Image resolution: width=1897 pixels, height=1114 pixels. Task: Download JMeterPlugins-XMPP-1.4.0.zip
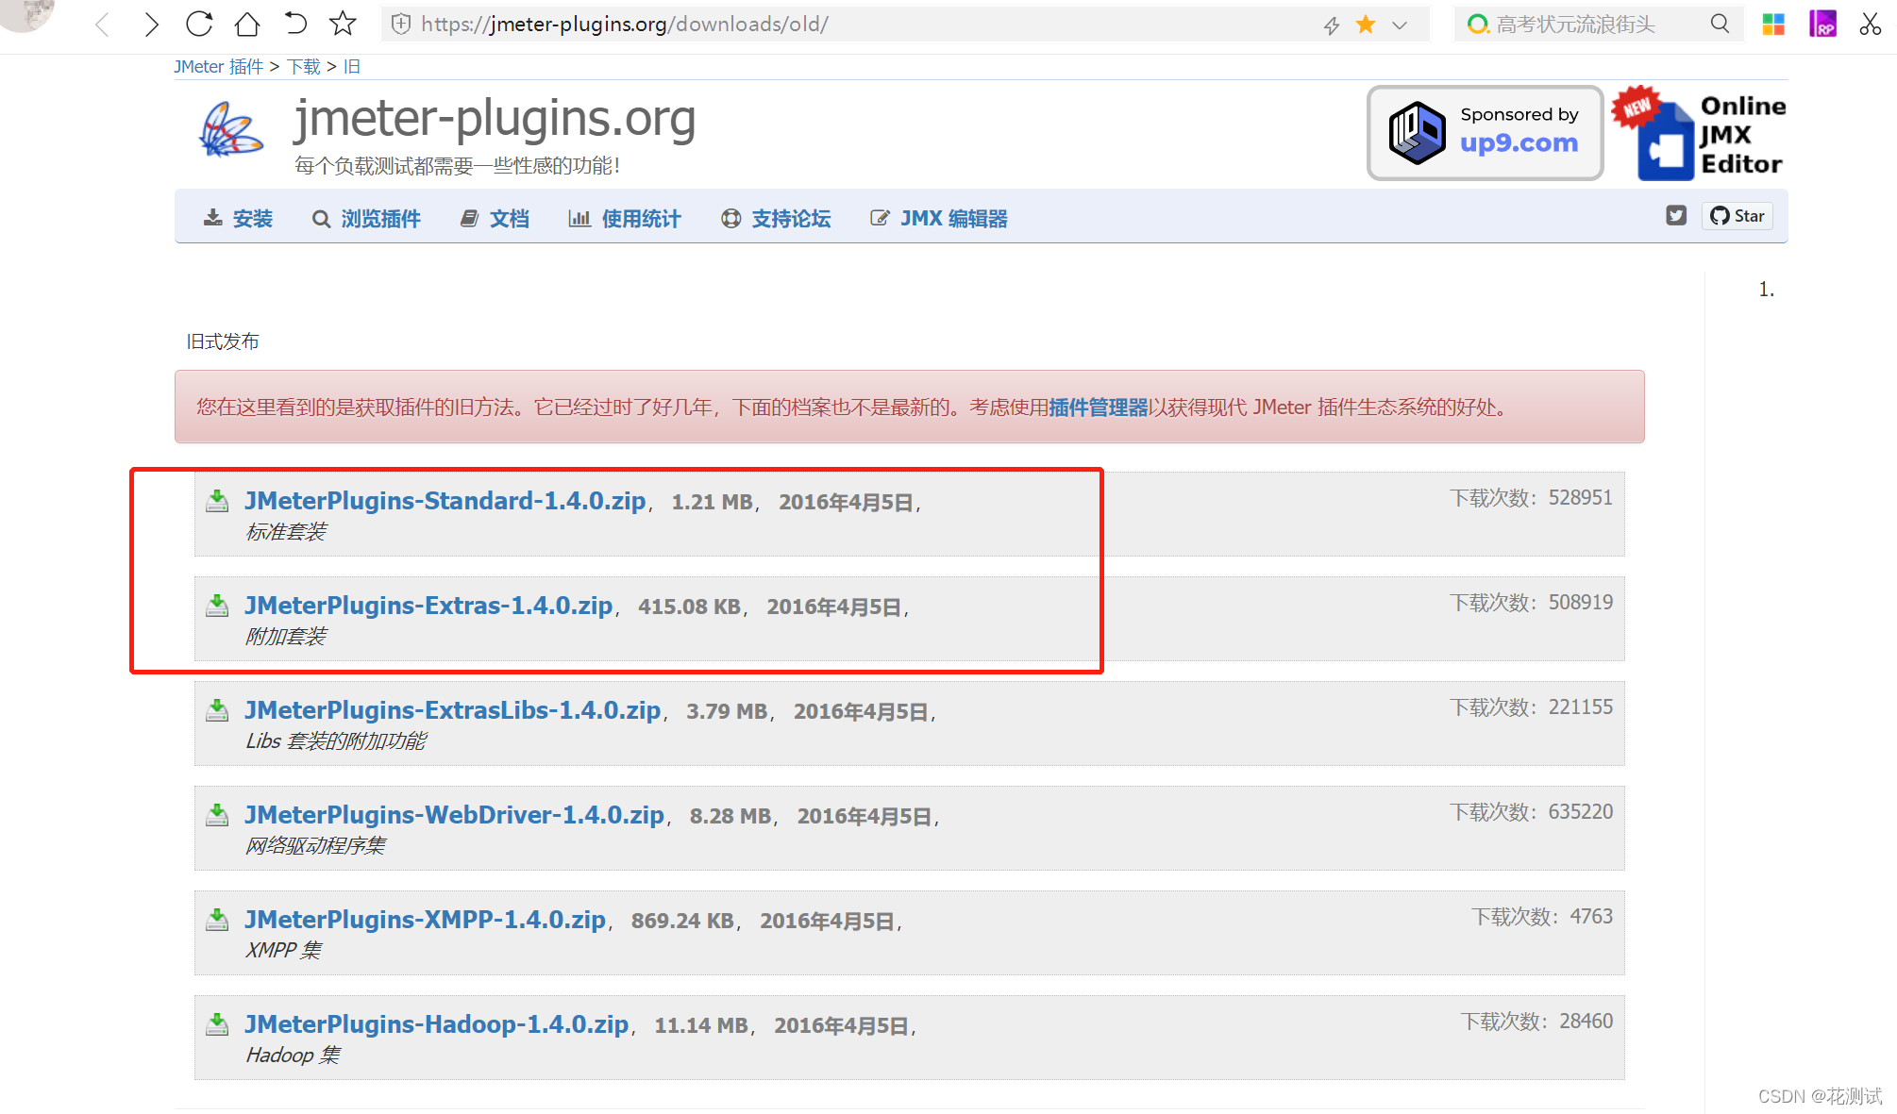[x=426, y=920]
